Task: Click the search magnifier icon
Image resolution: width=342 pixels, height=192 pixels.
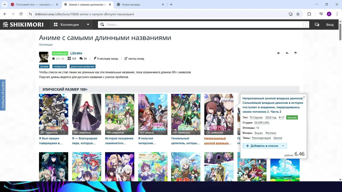Action: point(102,25)
